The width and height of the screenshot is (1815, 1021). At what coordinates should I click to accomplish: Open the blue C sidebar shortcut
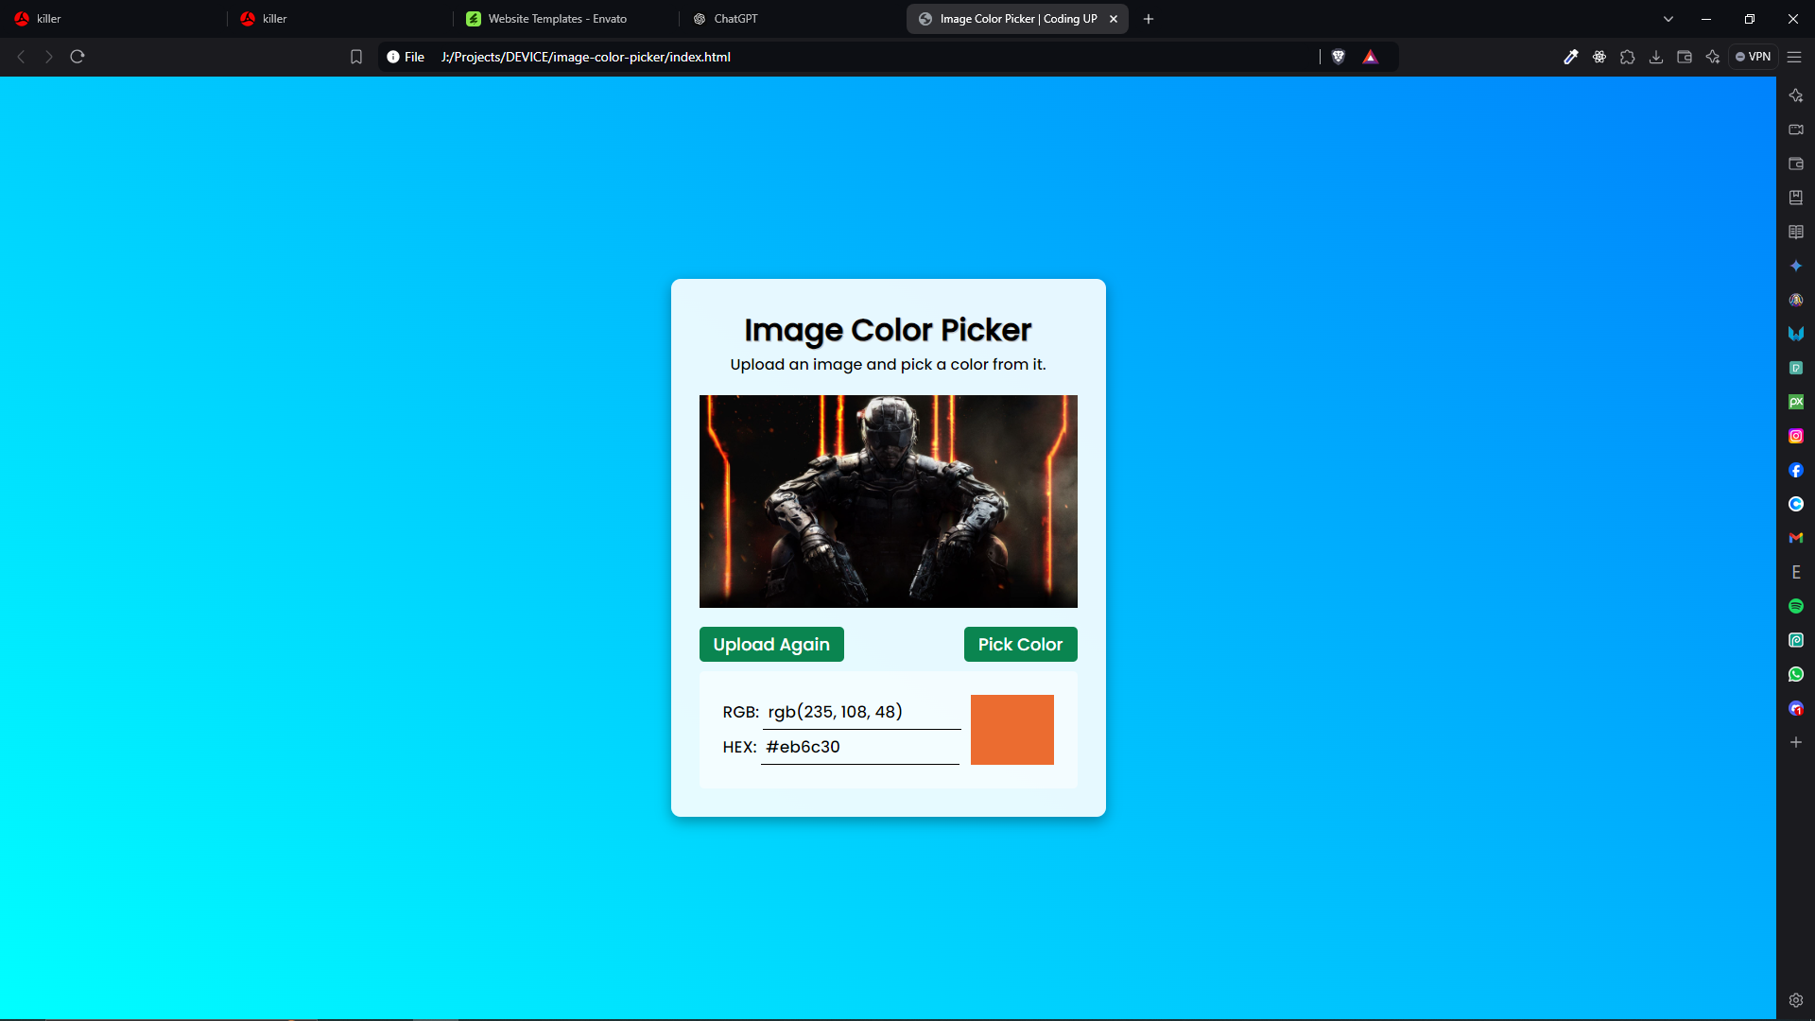(x=1796, y=504)
